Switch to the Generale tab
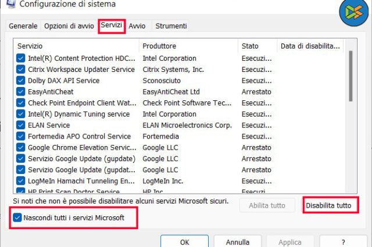This screenshot has width=372, height=247. (23, 26)
